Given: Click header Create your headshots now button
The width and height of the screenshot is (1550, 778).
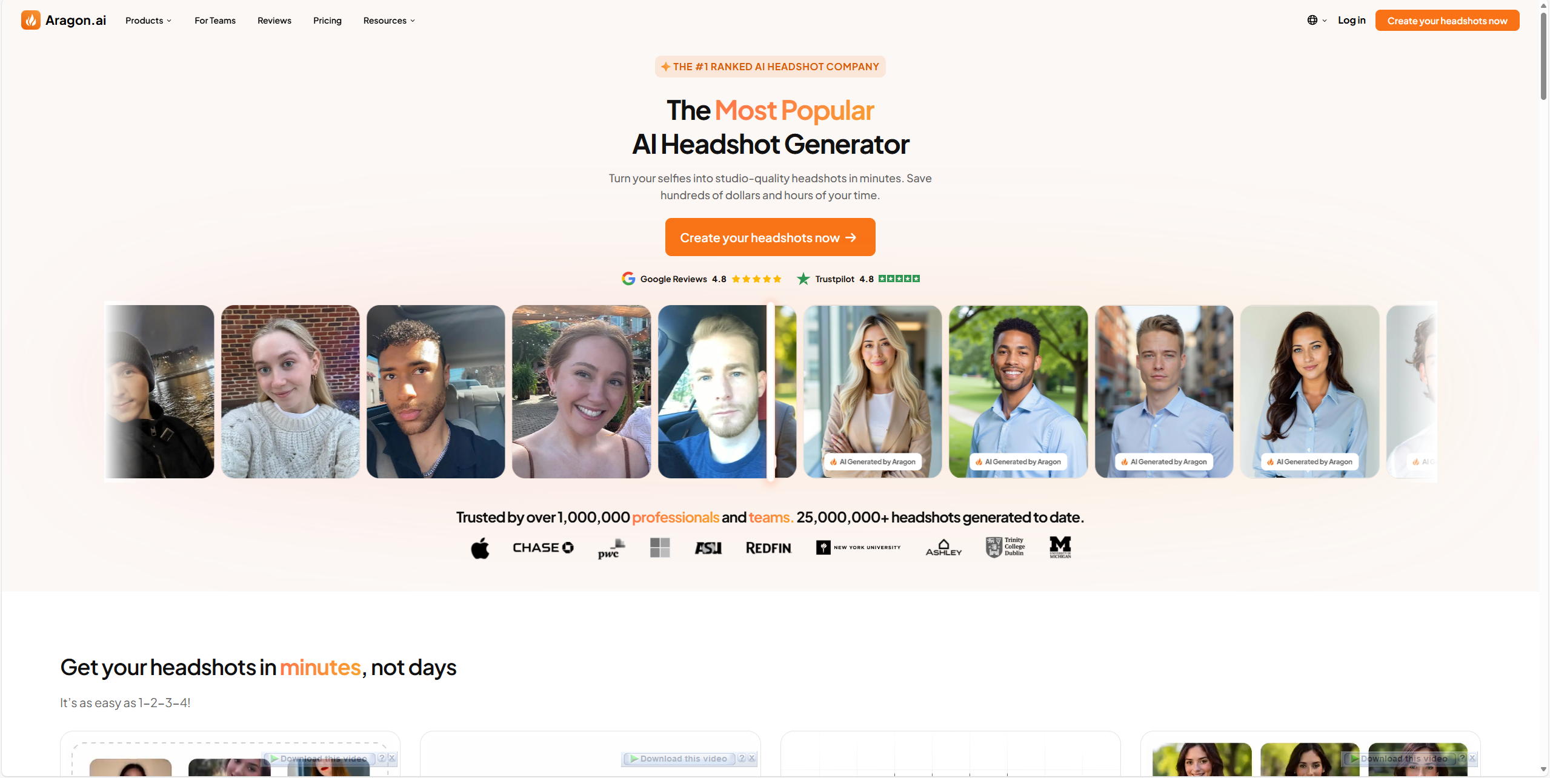Looking at the screenshot, I should [x=1447, y=21].
